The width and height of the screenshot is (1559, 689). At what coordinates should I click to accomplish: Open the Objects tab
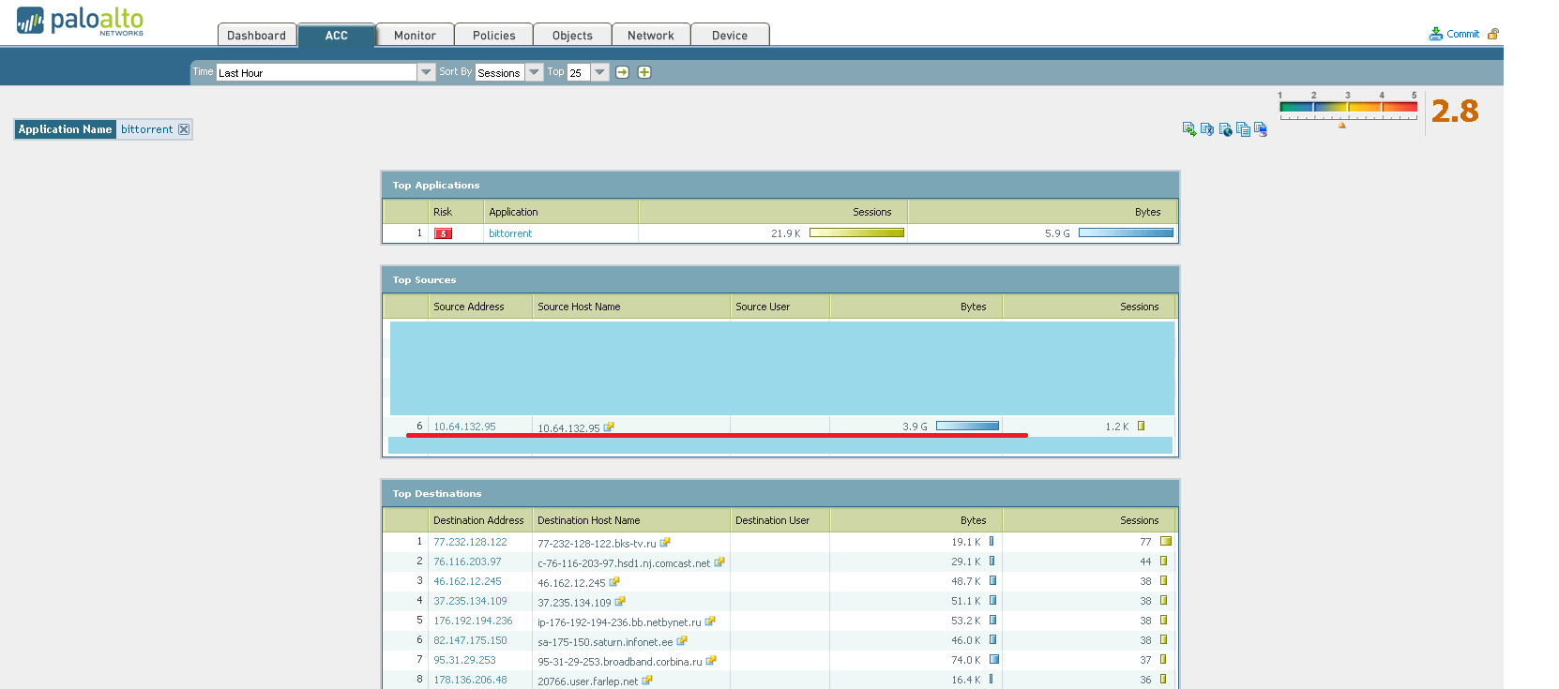click(572, 35)
